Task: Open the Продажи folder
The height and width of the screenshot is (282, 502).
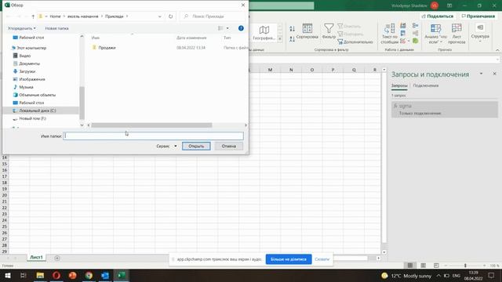Action: point(107,48)
